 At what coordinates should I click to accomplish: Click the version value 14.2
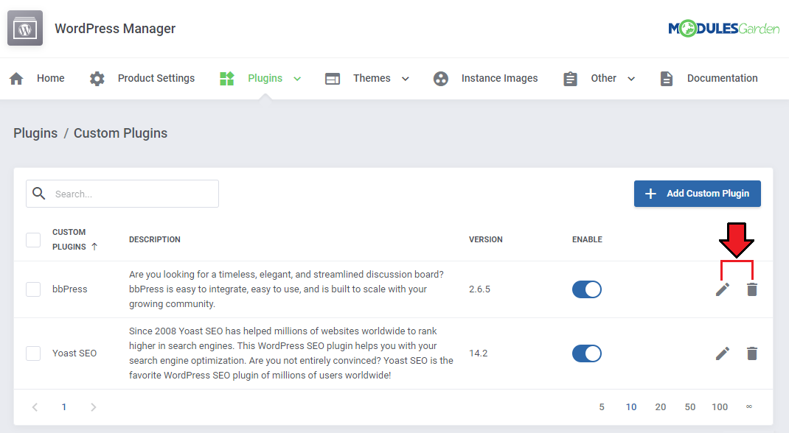coord(478,353)
